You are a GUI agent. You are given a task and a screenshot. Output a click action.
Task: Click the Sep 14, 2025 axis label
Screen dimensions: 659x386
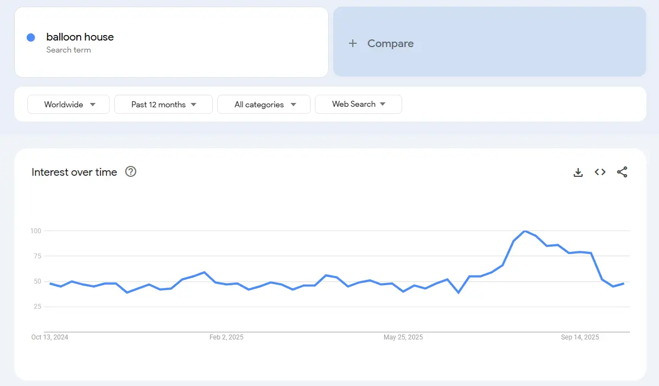click(x=579, y=337)
